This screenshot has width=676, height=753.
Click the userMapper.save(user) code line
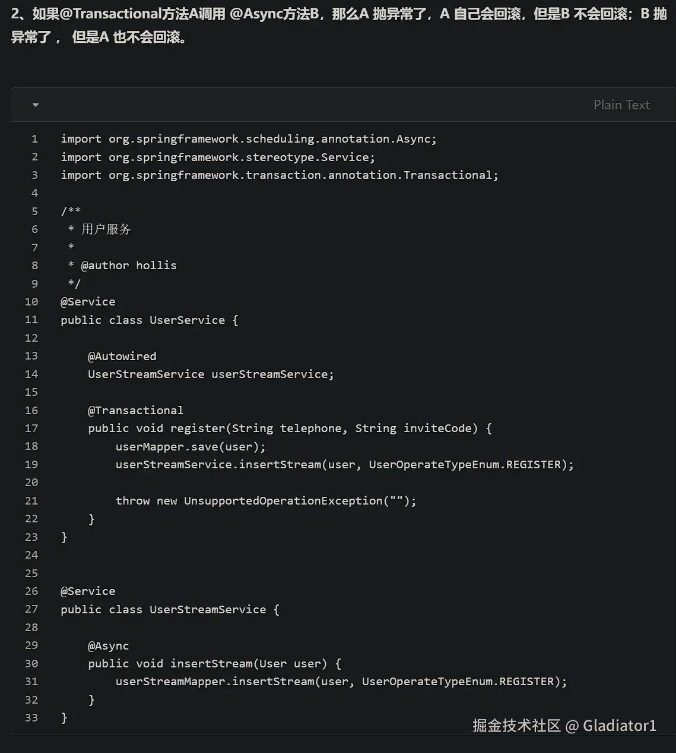(190, 447)
